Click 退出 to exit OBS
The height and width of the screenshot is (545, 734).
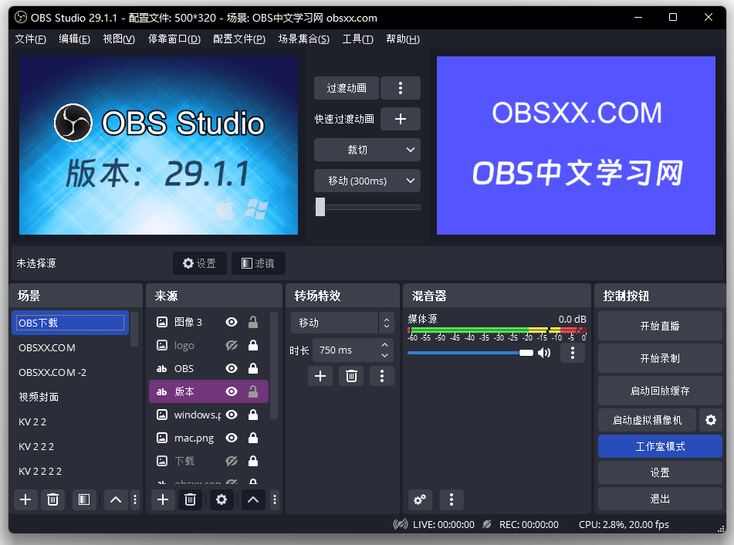click(x=660, y=499)
